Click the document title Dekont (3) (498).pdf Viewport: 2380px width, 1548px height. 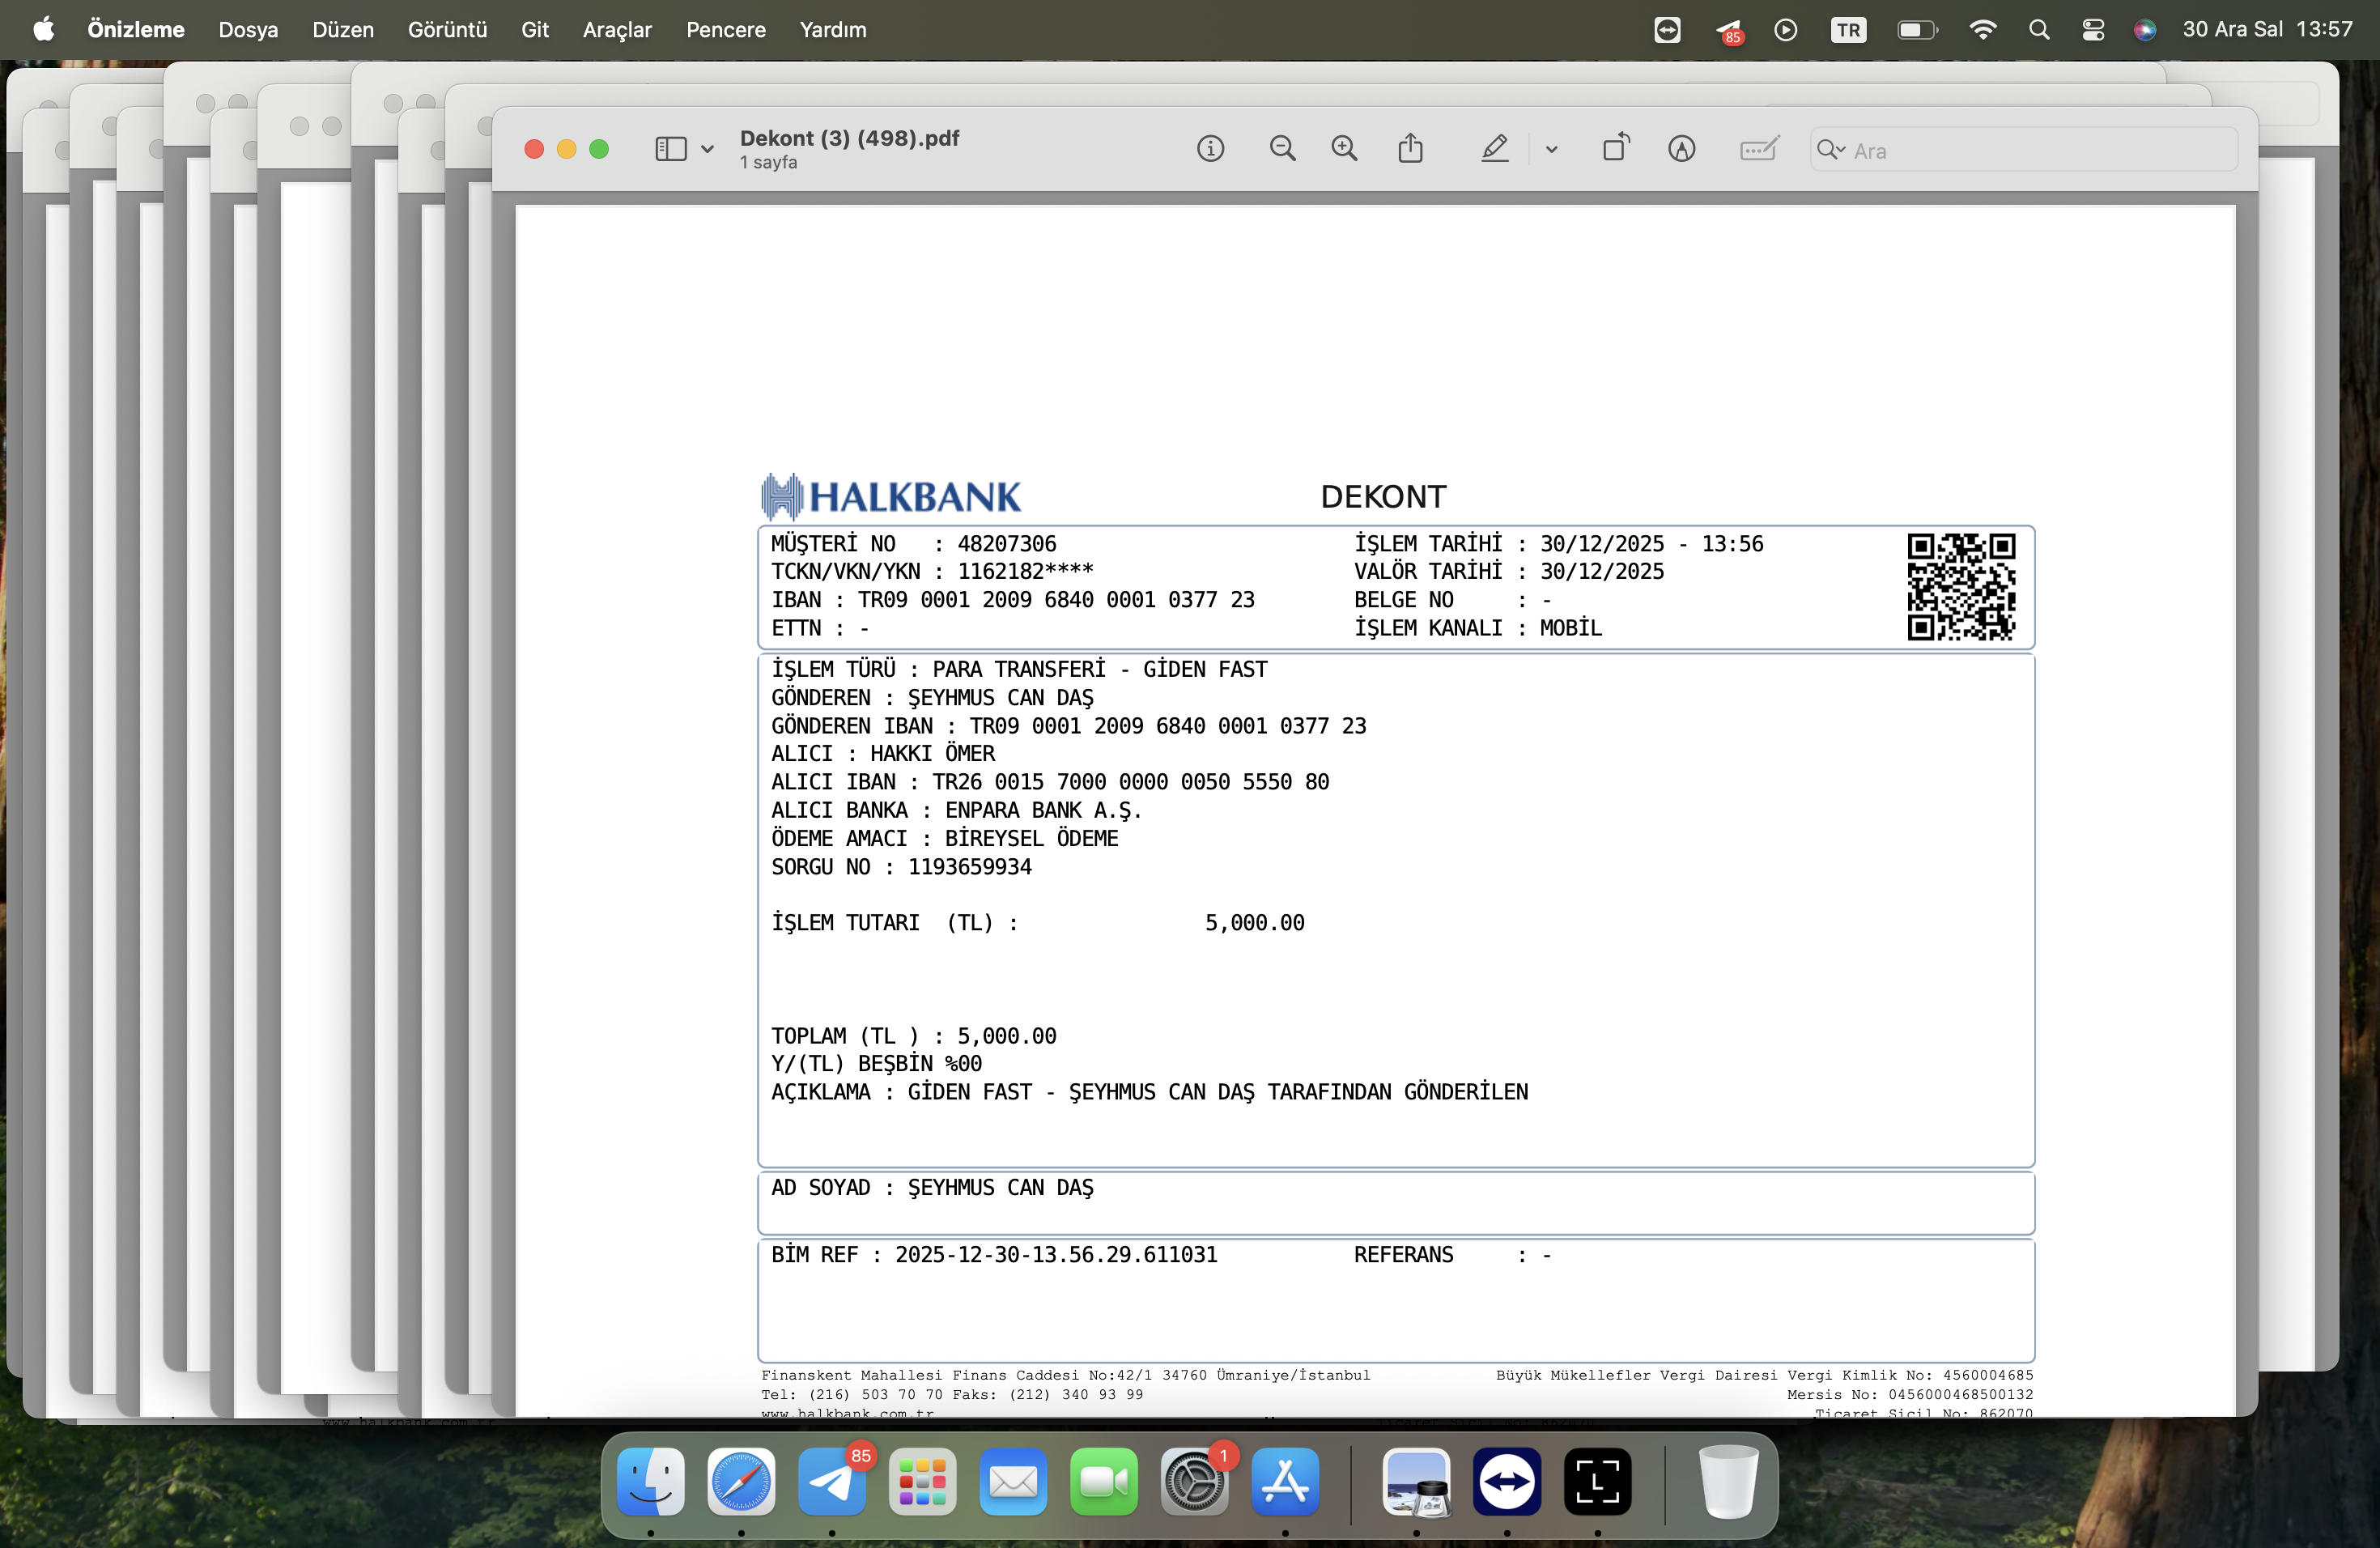click(849, 138)
